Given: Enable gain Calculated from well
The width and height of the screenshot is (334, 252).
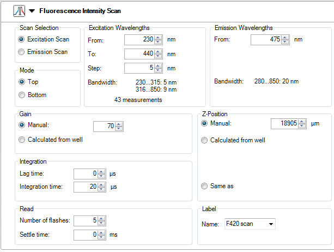Looking at the screenshot, I should point(21,140).
